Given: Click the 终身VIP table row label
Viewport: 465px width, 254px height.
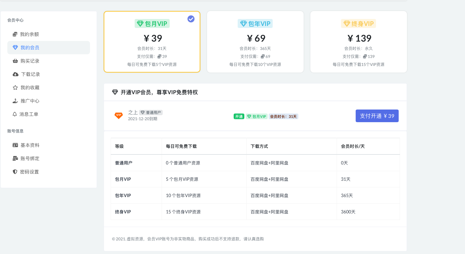Looking at the screenshot, I should (123, 212).
